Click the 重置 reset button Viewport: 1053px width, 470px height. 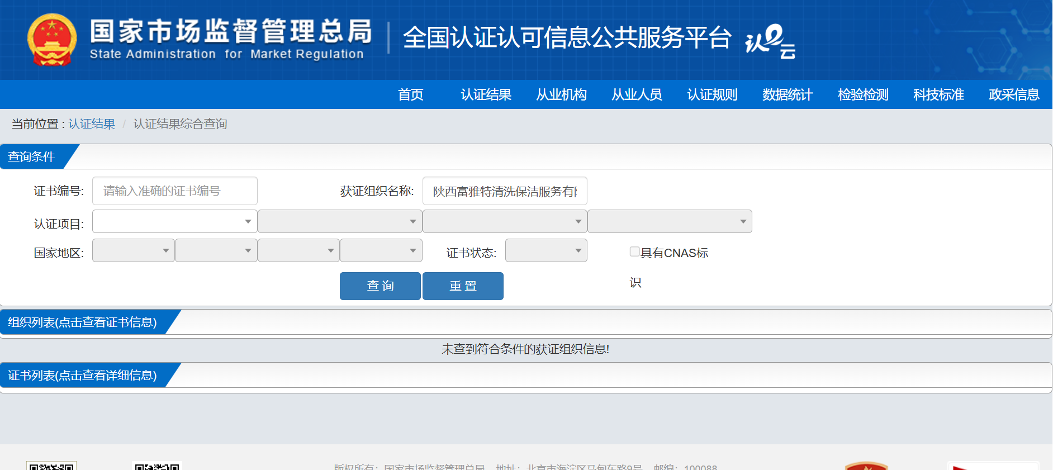click(x=463, y=286)
